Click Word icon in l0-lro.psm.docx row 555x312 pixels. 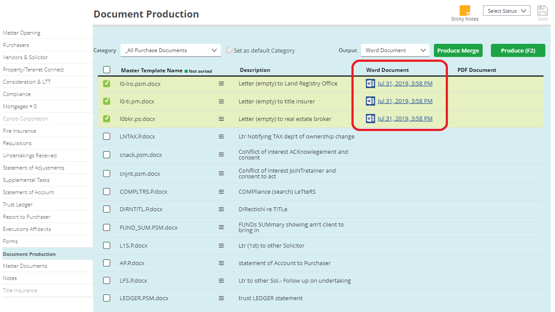pos(370,83)
